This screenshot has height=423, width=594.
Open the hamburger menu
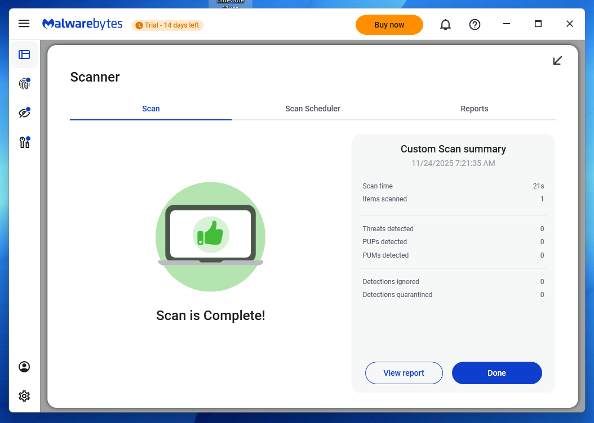click(x=24, y=24)
